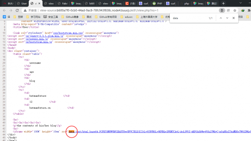Open a new browser tab
This screenshot has height=141, width=251.
coord(223,3)
